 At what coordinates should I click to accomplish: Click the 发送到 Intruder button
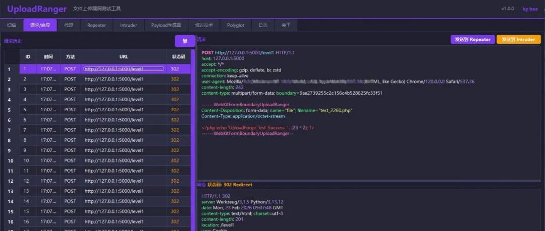point(519,40)
